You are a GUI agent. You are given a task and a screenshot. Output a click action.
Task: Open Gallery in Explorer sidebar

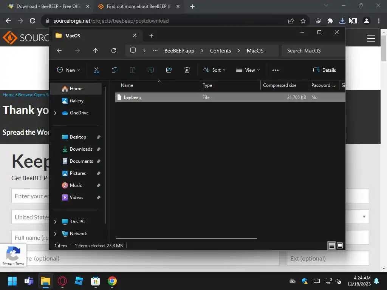(x=76, y=100)
